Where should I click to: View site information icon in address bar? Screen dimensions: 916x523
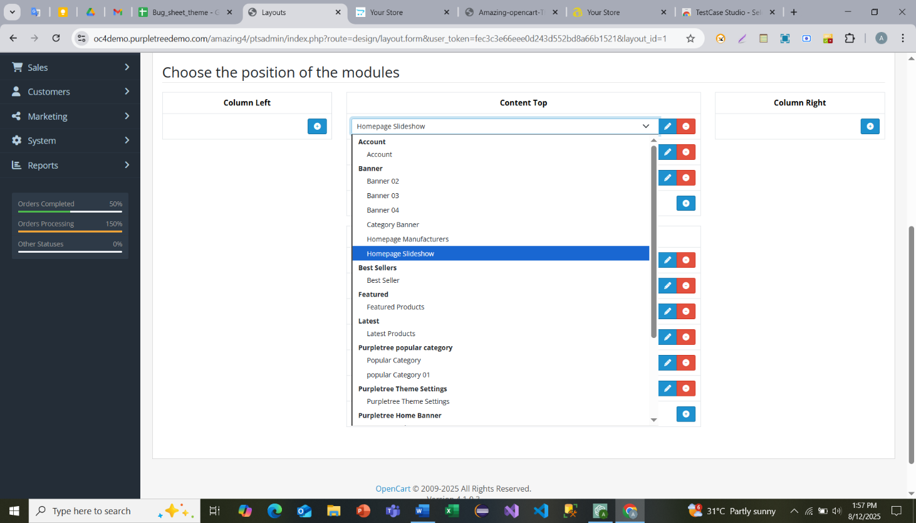click(81, 38)
